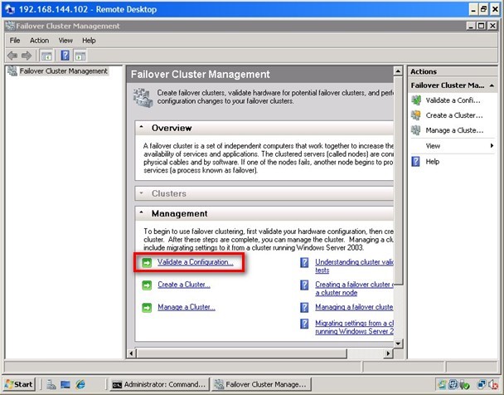This screenshot has width=504, height=395.
Task: Open the Help menu
Action: point(89,41)
